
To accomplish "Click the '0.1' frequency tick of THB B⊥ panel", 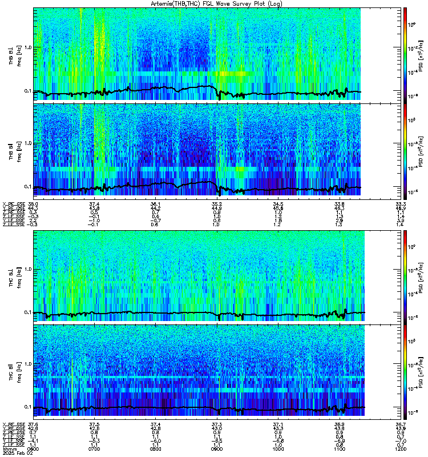I will point(28,91).
